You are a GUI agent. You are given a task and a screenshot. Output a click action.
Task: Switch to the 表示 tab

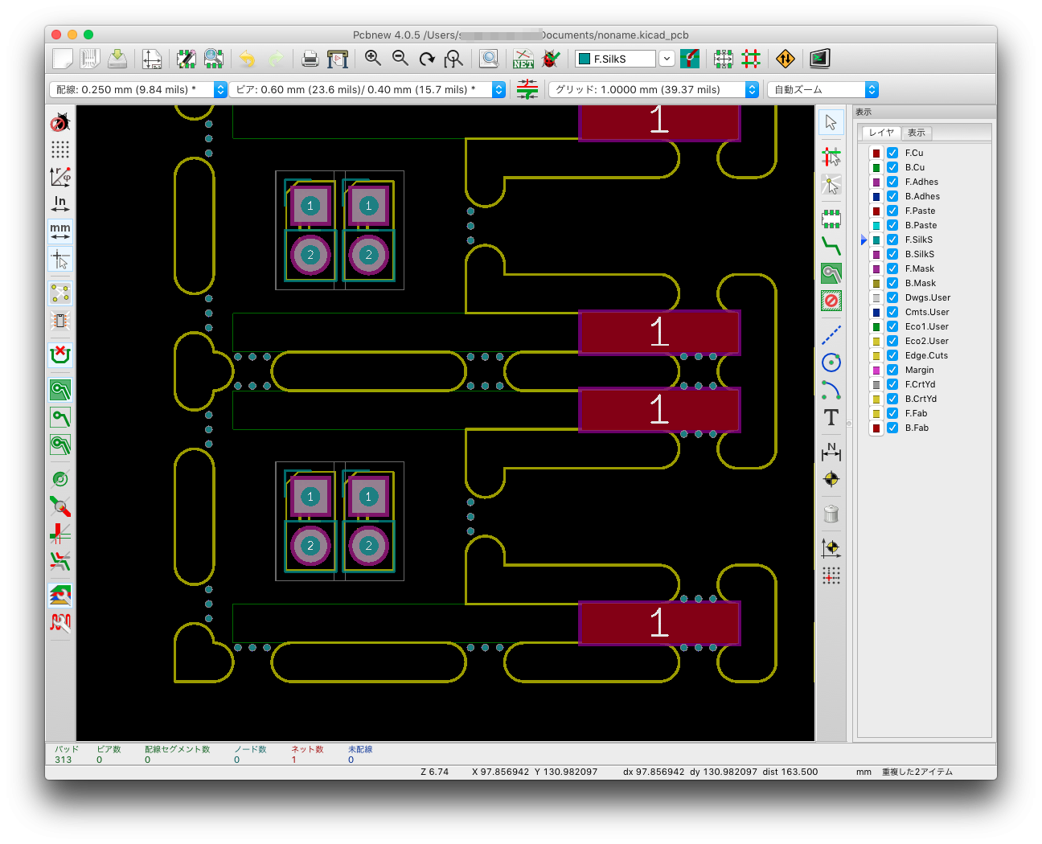coord(917,133)
